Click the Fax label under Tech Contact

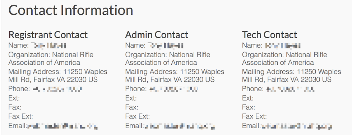(x=248, y=107)
